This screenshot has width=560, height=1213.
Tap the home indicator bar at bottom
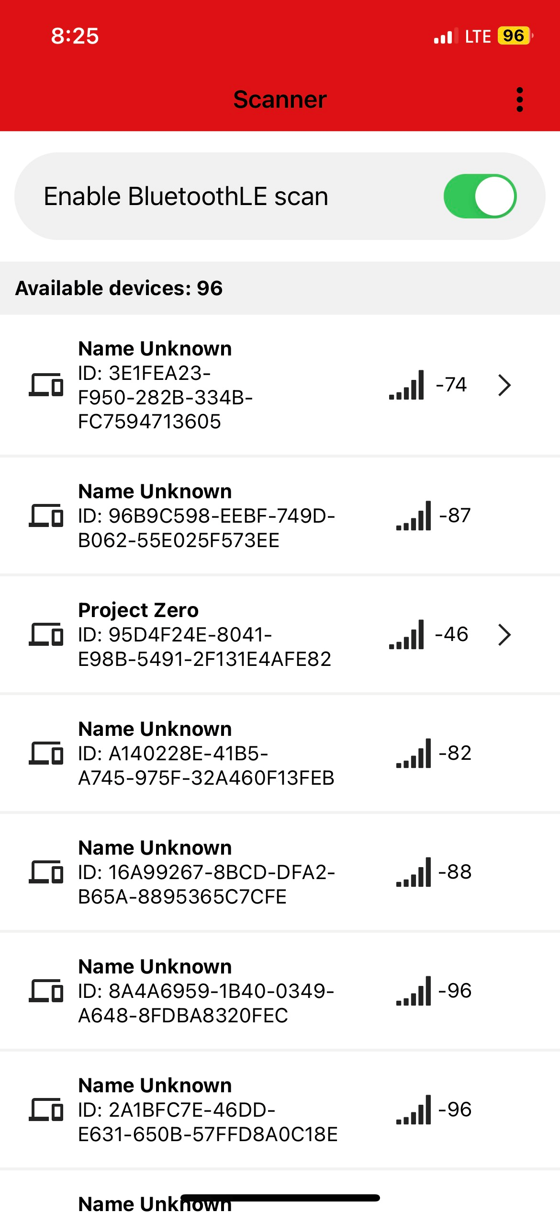point(280,1198)
